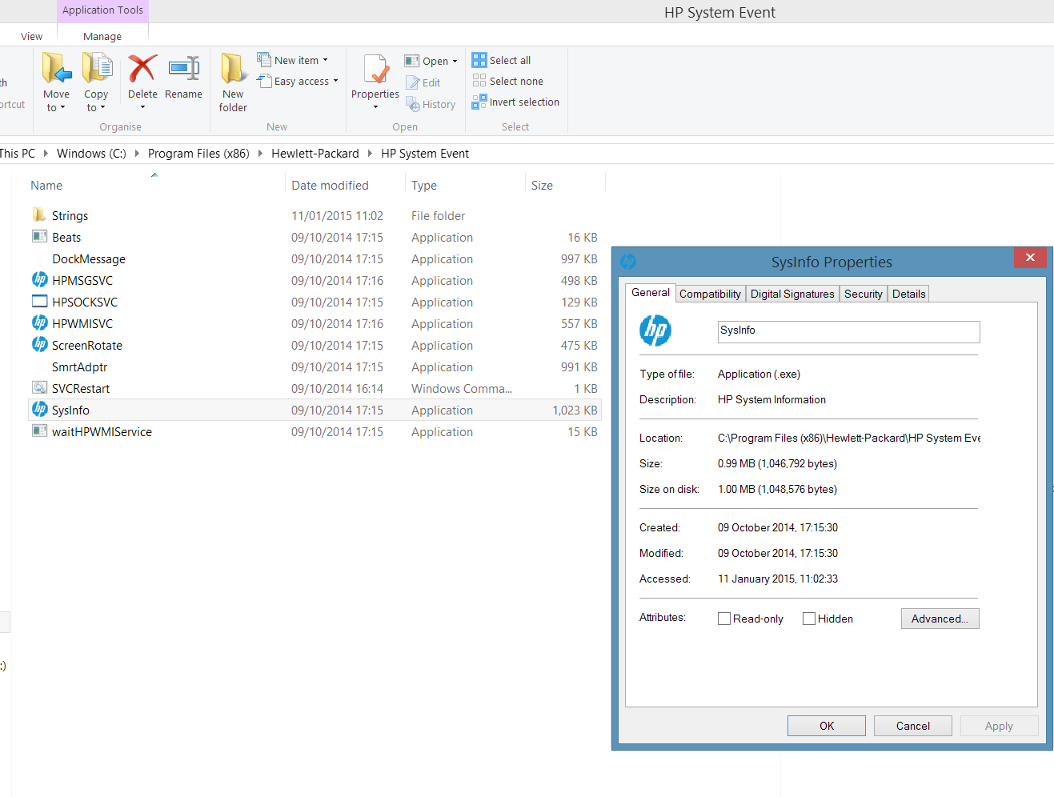
Task: Click the New folder icon
Action: pos(233,68)
